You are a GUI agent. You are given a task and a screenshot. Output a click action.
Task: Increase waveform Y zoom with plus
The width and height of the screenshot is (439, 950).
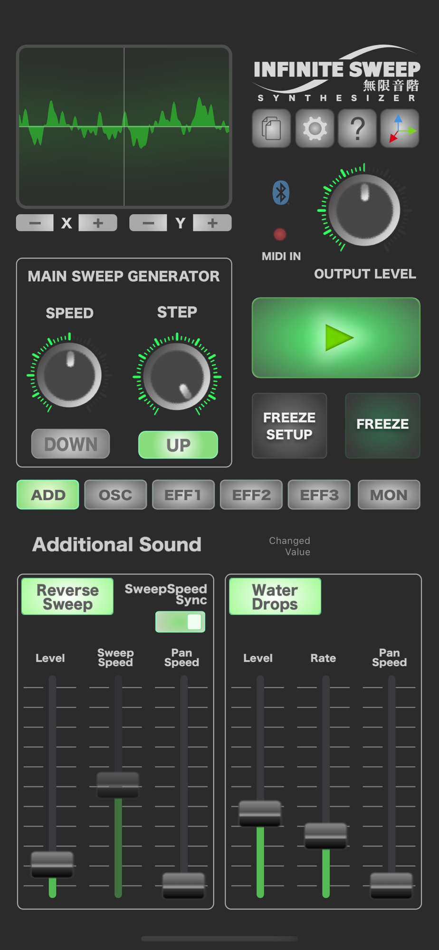tap(212, 223)
